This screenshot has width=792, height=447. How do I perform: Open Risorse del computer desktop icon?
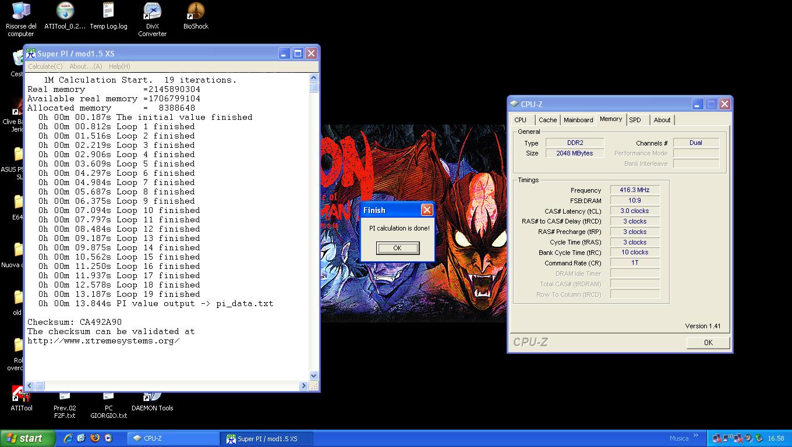(x=21, y=19)
